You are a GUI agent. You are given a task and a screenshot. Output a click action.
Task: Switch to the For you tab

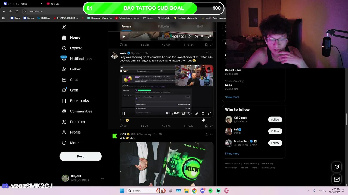click(126, 27)
